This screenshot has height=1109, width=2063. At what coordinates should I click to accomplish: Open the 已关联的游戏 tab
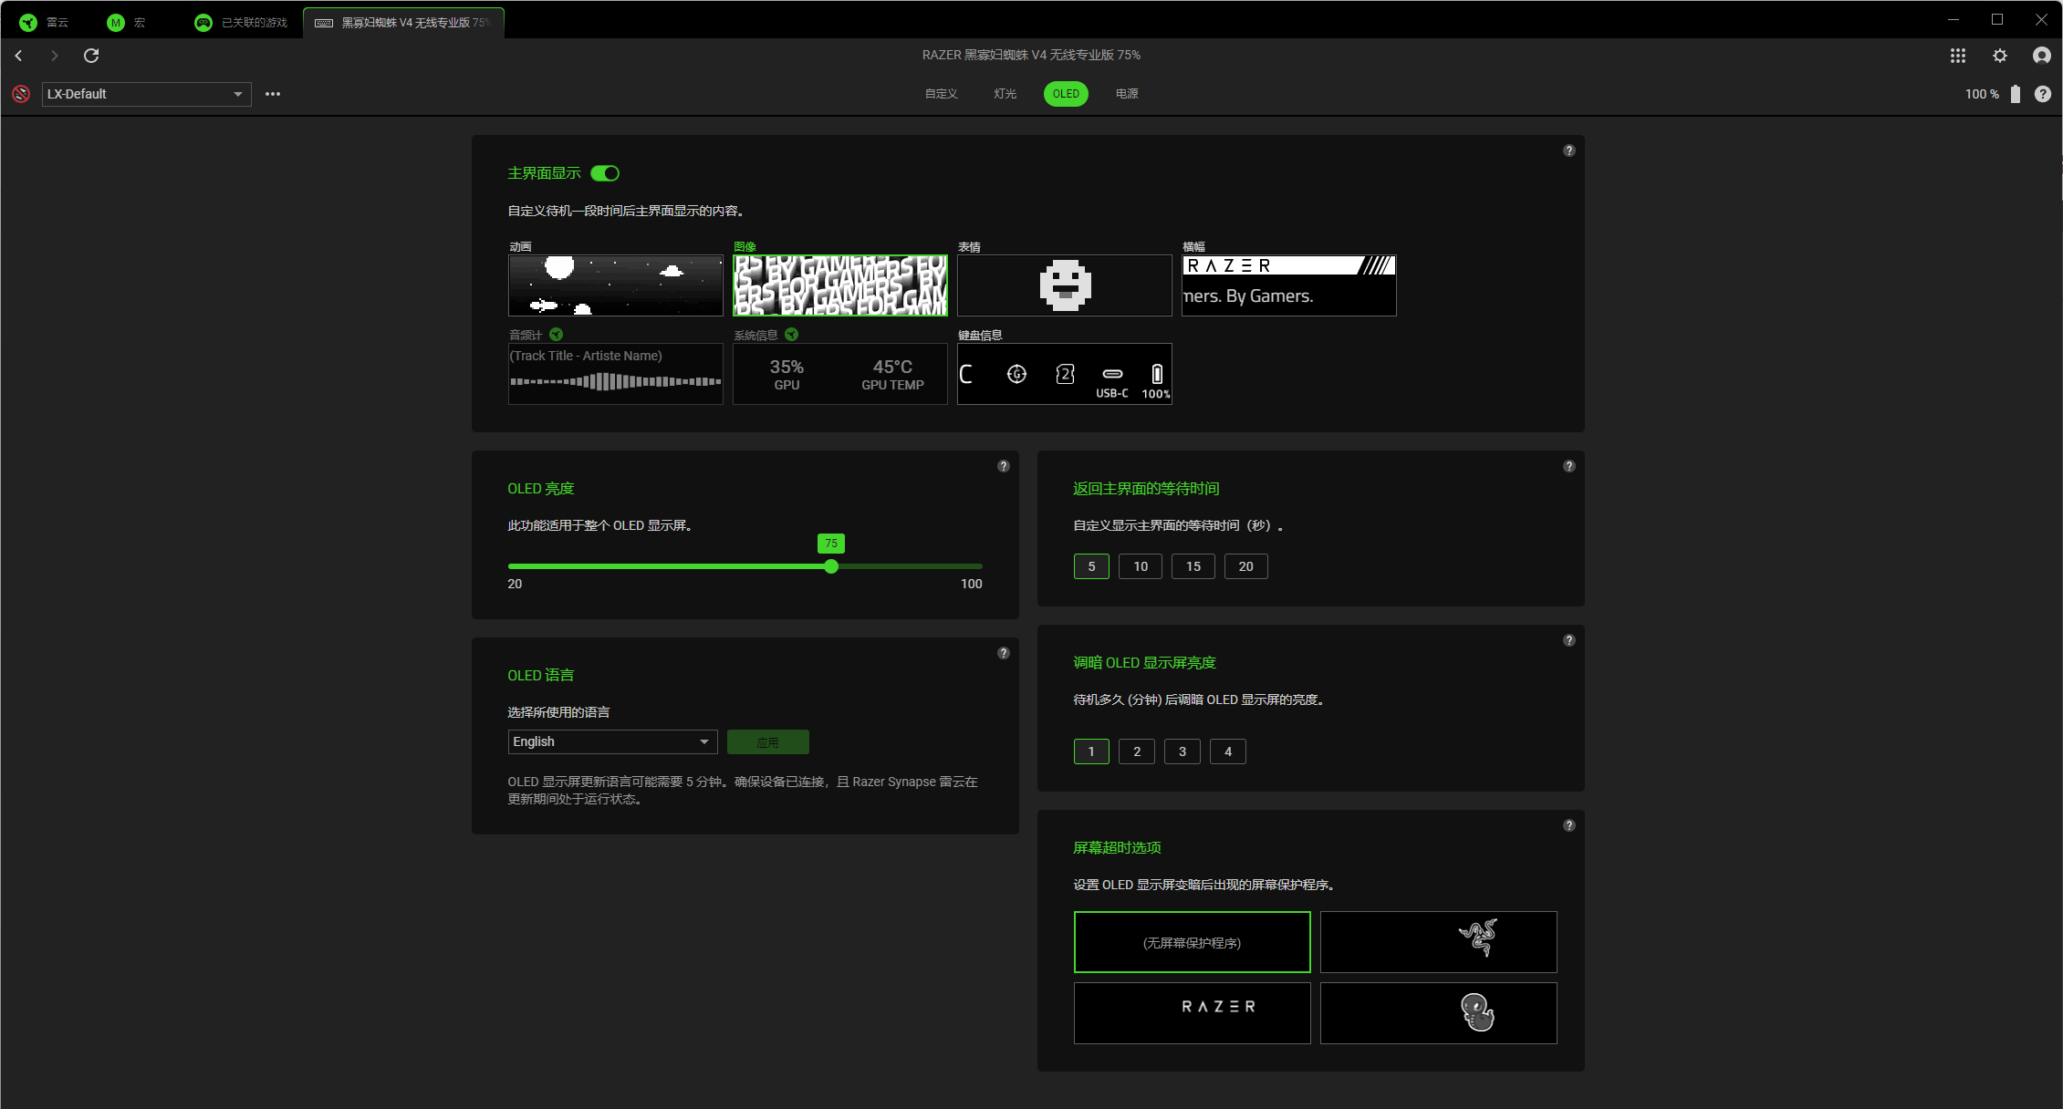[x=241, y=22]
